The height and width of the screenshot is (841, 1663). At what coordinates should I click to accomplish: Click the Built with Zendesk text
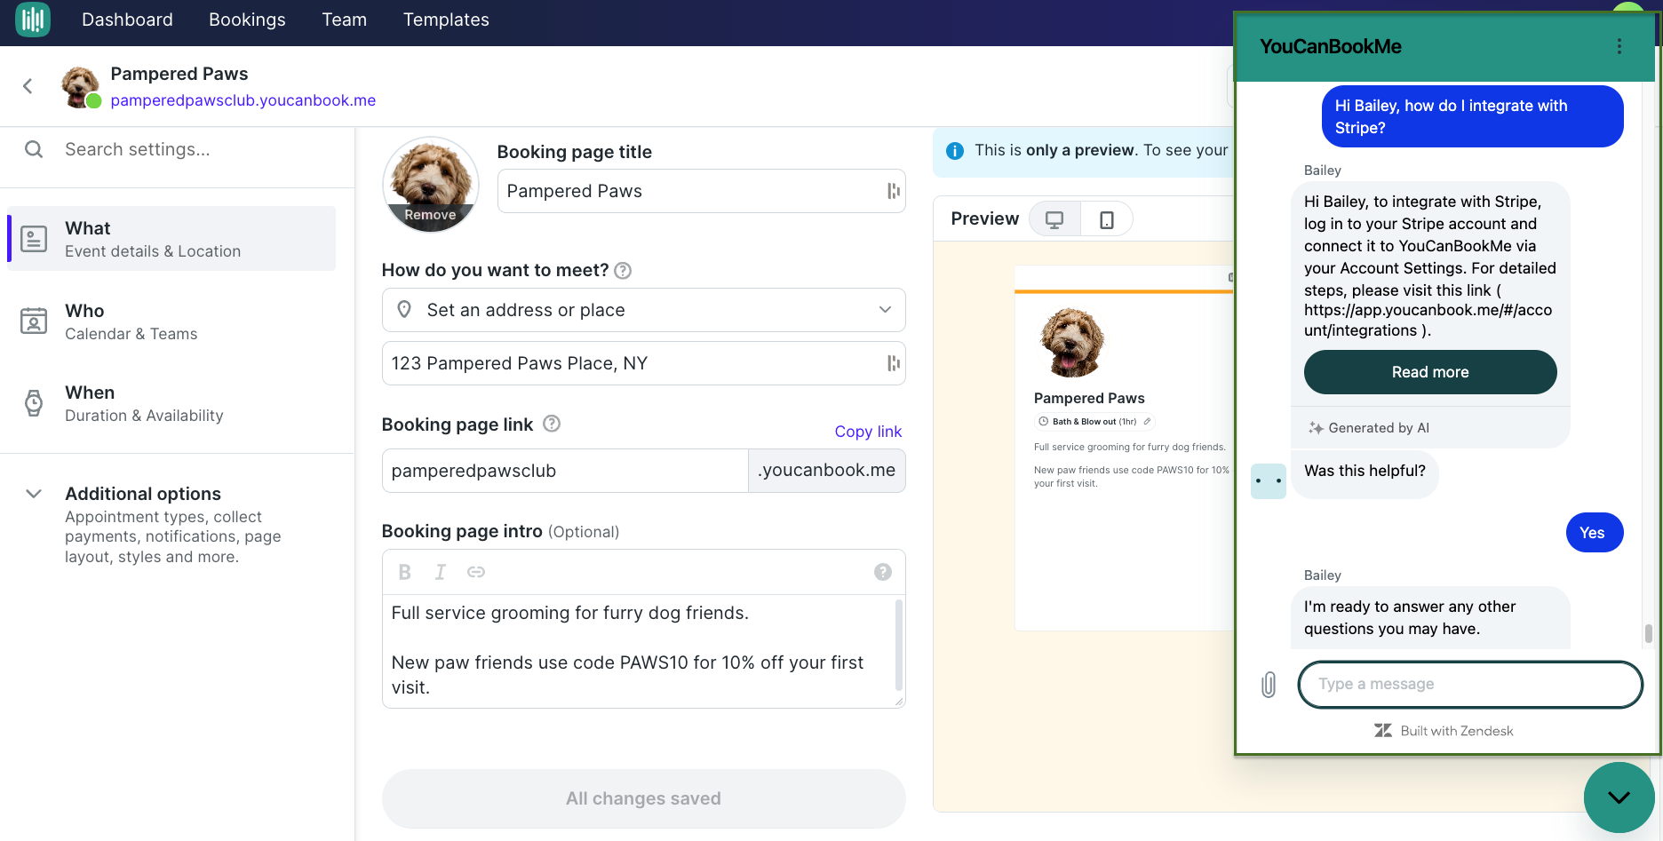1456,731
